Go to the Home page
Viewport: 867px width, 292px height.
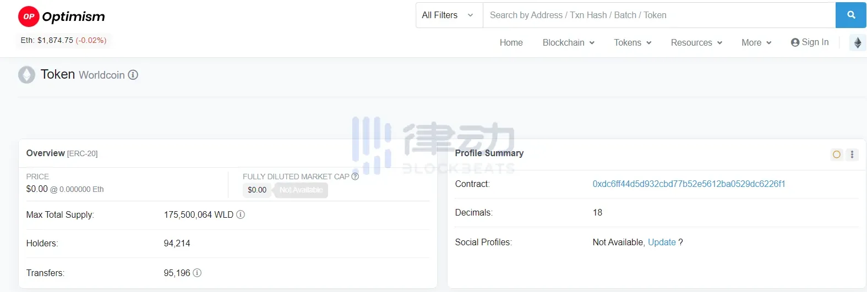click(x=511, y=42)
